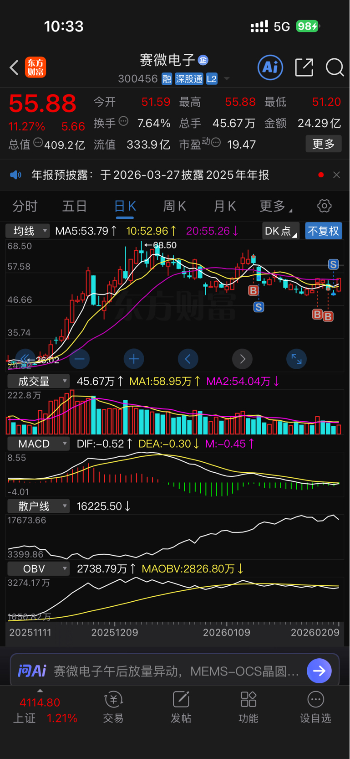Tap 设自选 add to watchlist

click(x=315, y=707)
